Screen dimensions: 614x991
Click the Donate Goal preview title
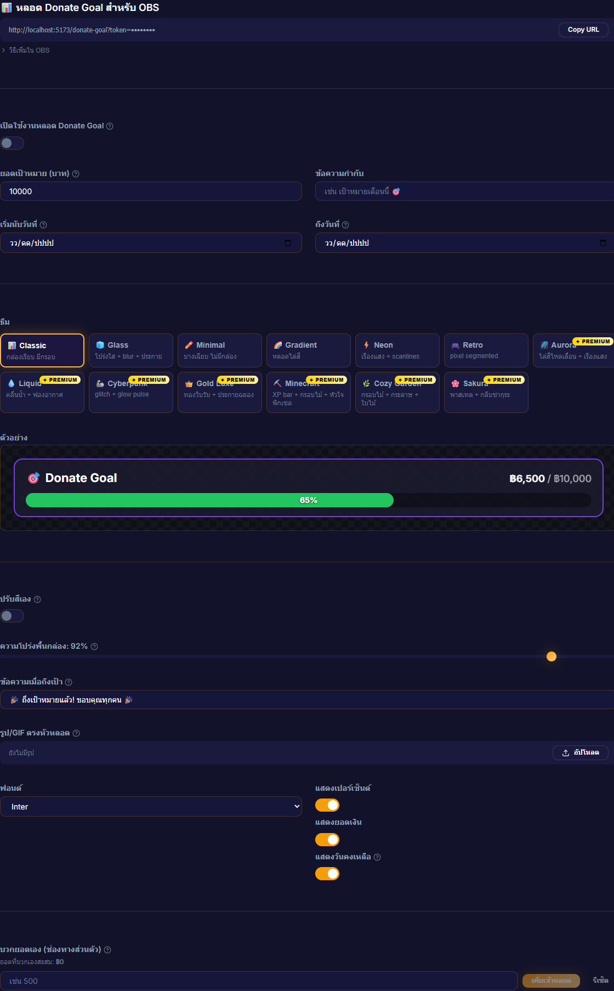pyautogui.click(x=81, y=478)
